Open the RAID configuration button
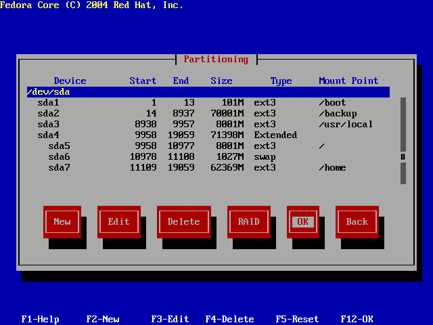This screenshot has width=433, height=325. [248, 221]
